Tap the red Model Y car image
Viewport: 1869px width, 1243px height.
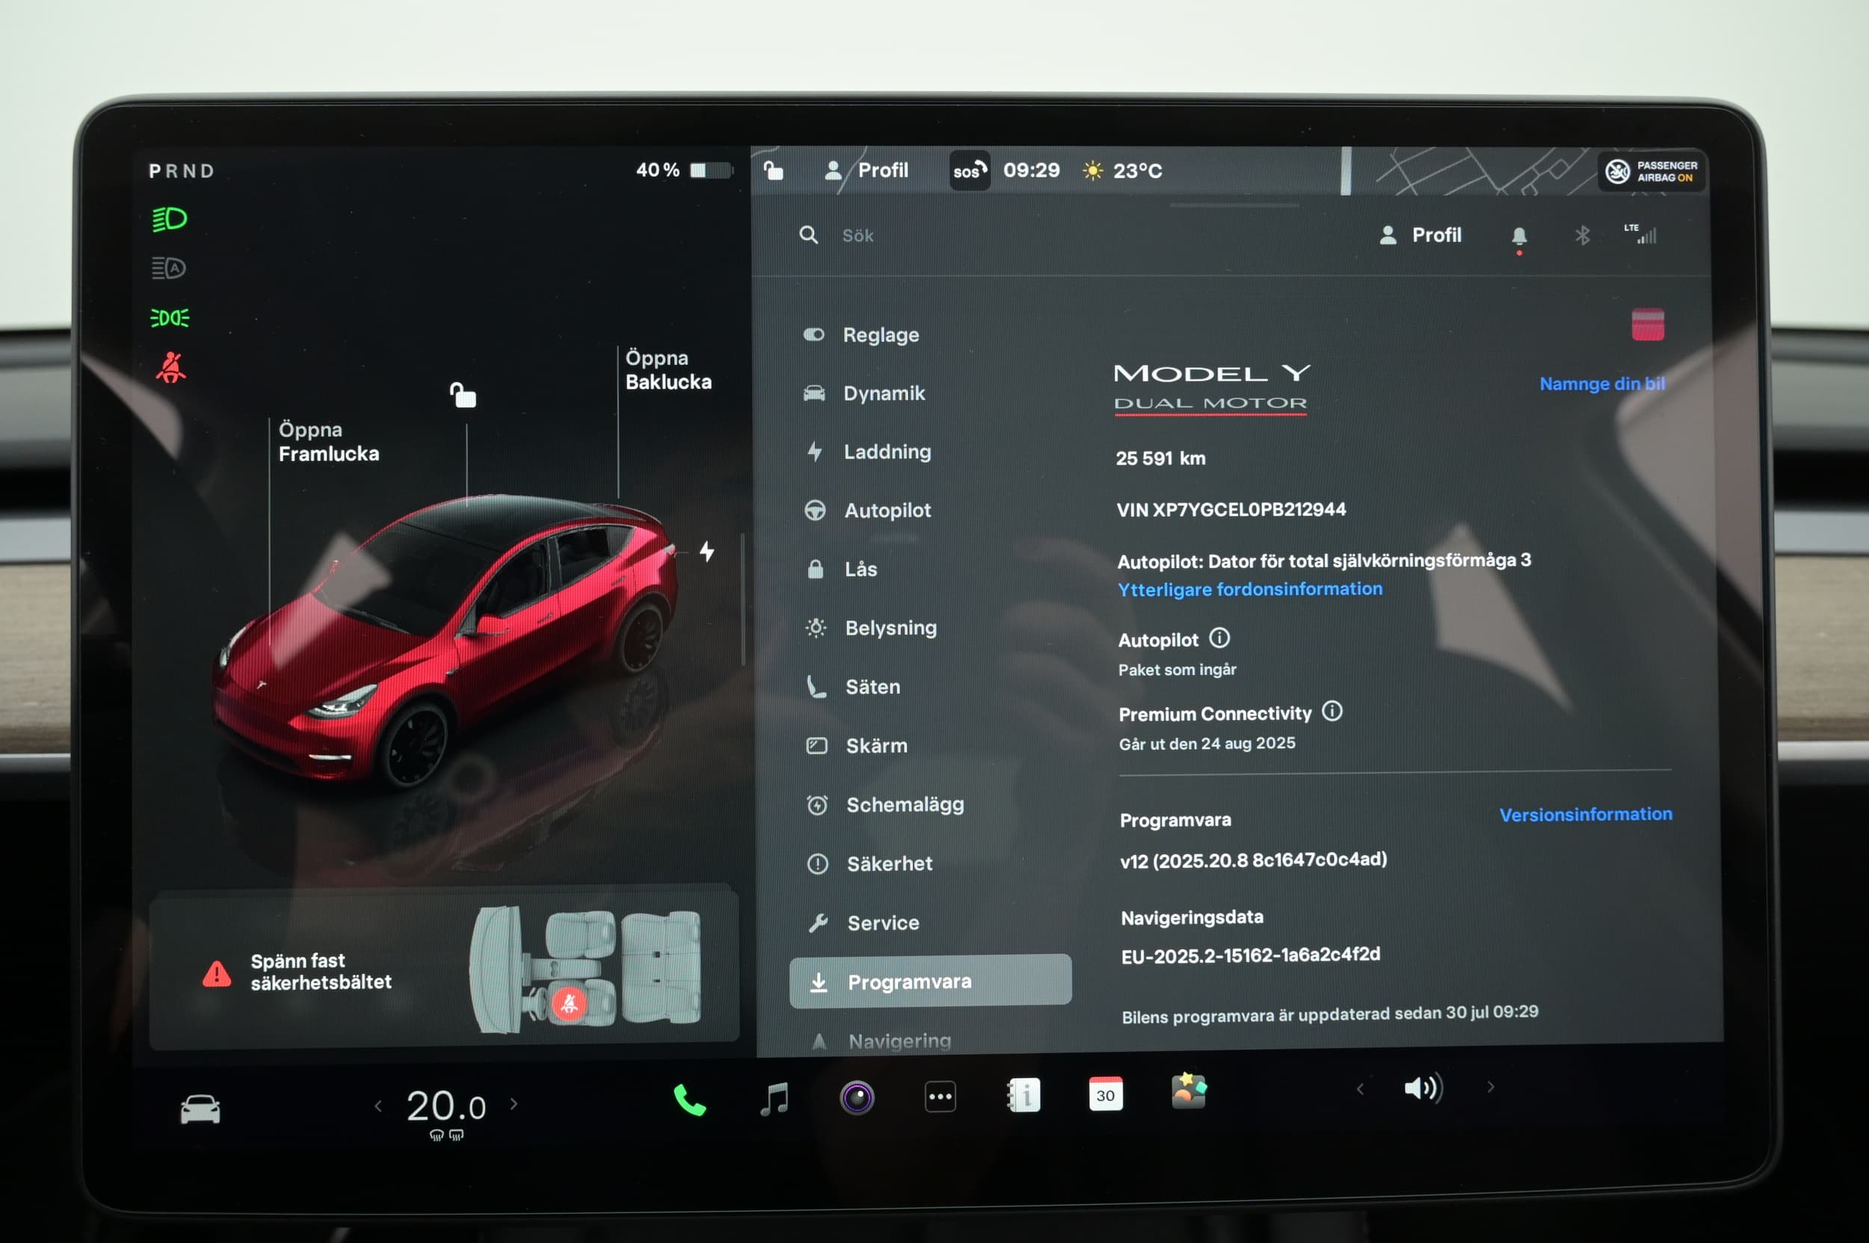444,642
